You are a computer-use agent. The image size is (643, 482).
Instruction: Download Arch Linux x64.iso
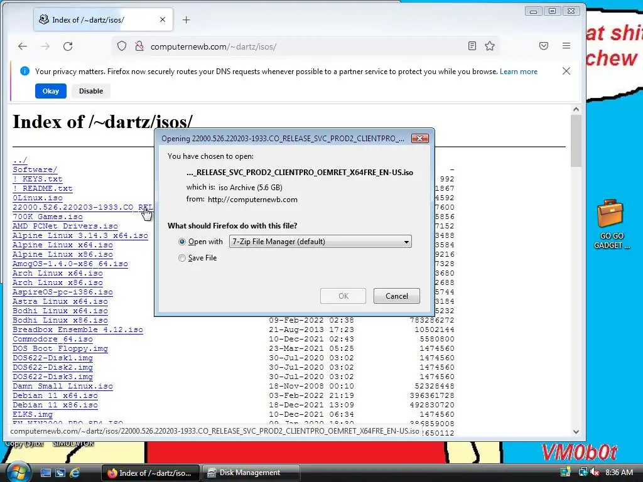pos(57,273)
